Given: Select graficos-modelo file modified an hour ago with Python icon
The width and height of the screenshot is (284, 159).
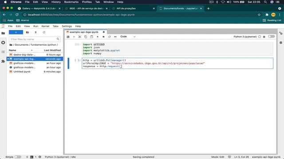Looking at the screenshot, I should pyautogui.click(x=35, y=68).
